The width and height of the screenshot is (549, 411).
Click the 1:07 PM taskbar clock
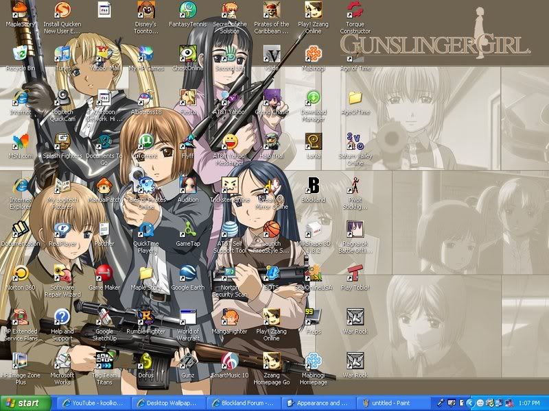click(528, 403)
